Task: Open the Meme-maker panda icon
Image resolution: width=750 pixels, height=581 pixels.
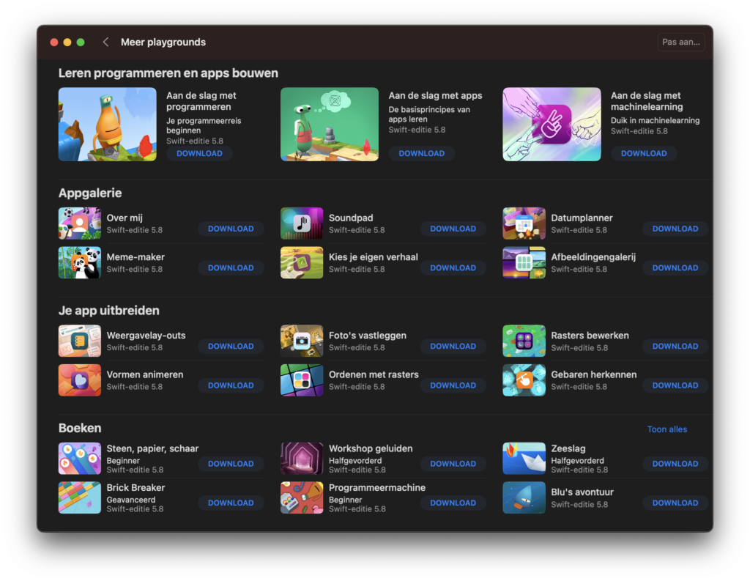Action: pyautogui.click(x=79, y=262)
